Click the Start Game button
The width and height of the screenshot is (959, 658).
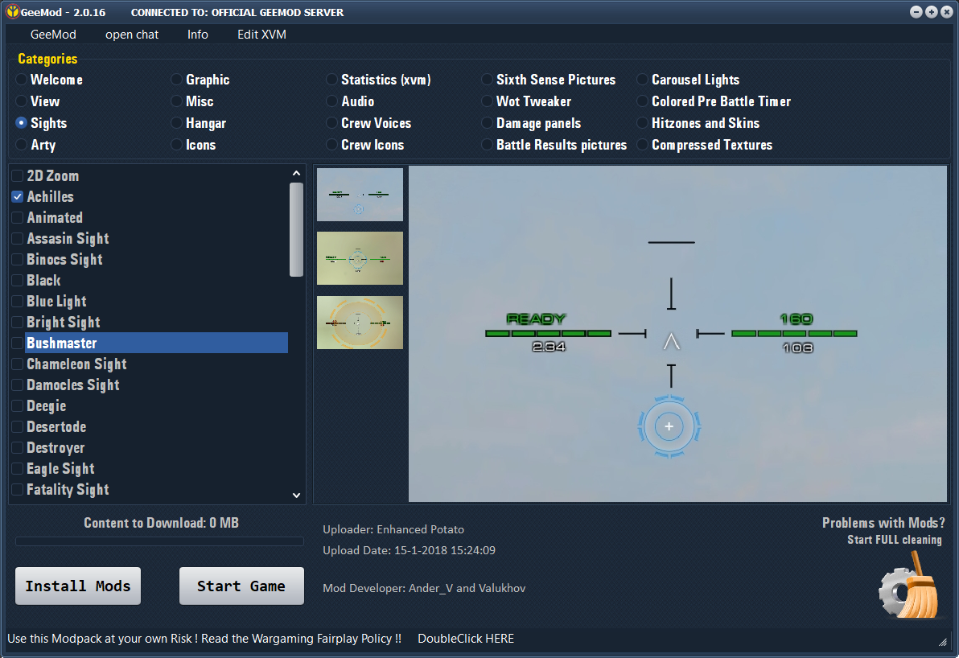click(x=241, y=586)
